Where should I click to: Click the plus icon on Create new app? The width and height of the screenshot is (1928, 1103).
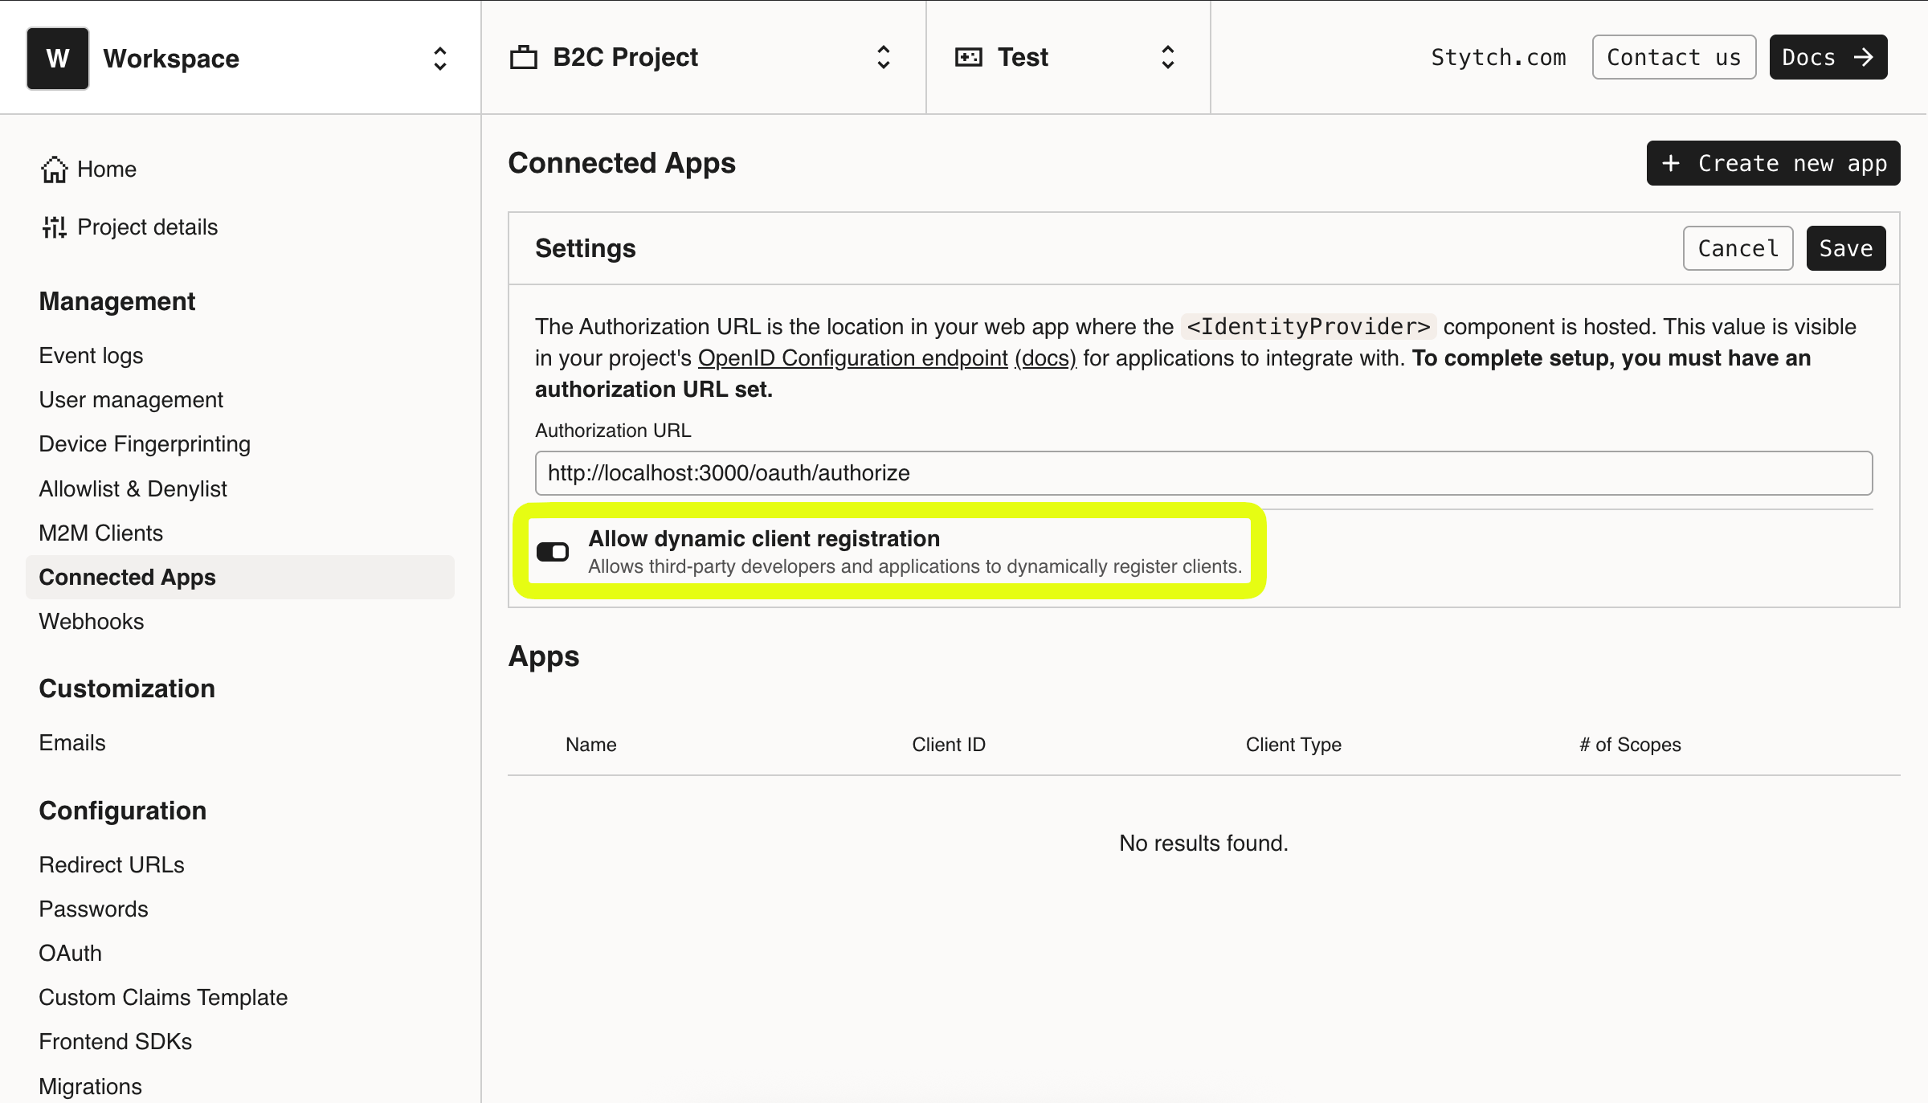coord(1671,163)
